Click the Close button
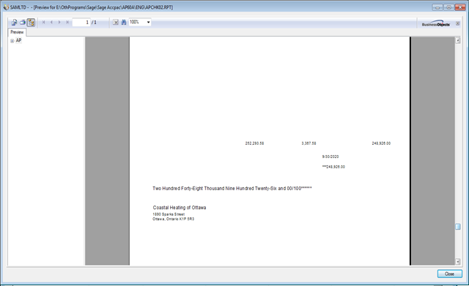The height and width of the screenshot is (286, 469). [449, 274]
